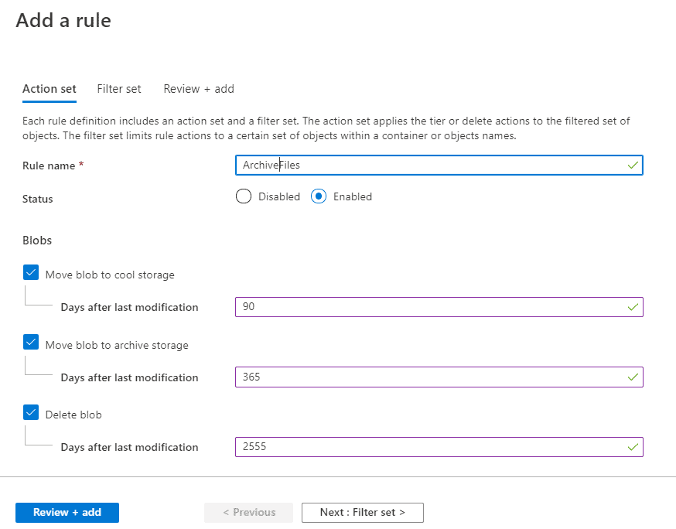Switch to the Filter set tab

[119, 89]
